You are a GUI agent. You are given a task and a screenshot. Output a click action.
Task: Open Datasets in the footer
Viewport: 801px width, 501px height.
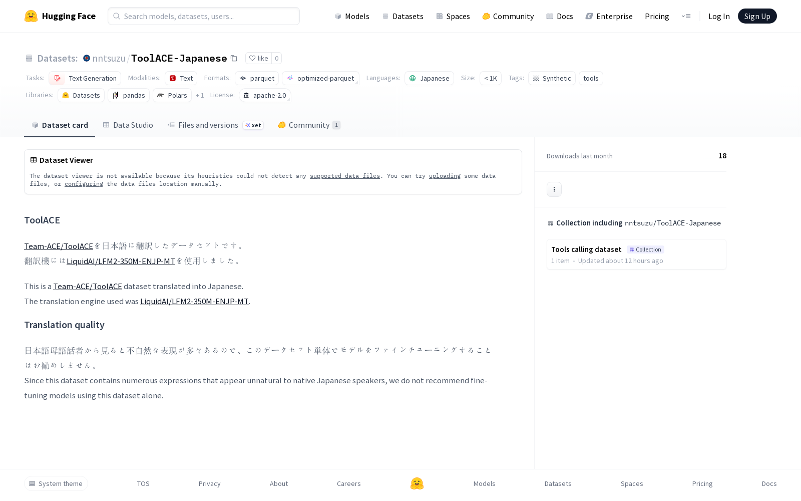point(558,483)
